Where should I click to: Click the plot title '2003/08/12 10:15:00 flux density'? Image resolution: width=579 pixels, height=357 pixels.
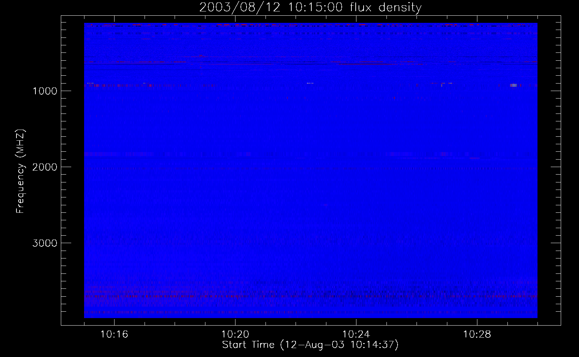pos(310,7)
